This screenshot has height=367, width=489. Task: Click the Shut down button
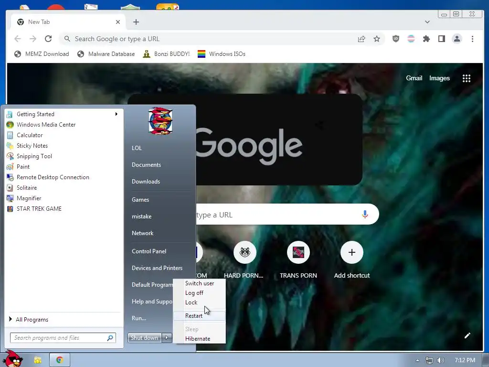(145, 338)
